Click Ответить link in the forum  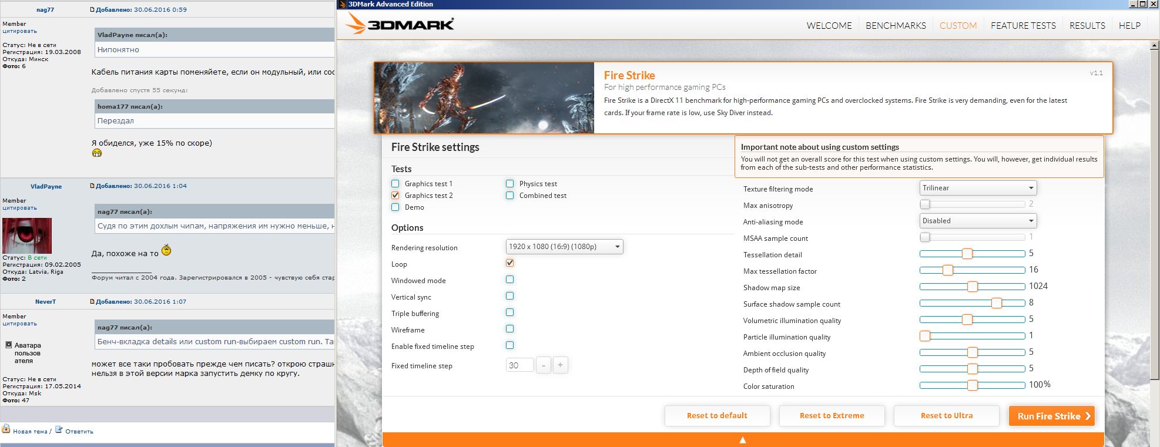(x=79, y=432)
